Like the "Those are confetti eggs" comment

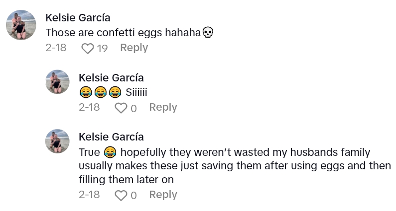[x=88, y=48]
